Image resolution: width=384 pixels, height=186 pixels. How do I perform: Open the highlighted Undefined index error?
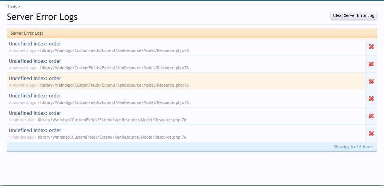35,78
